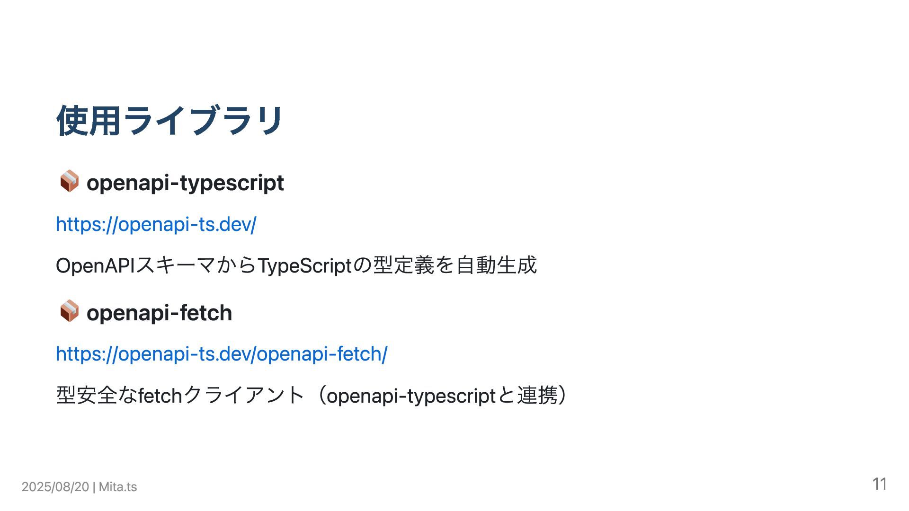Select the openapi-fetch heading text
The image size is (909, 511).
tap(159, 312)
